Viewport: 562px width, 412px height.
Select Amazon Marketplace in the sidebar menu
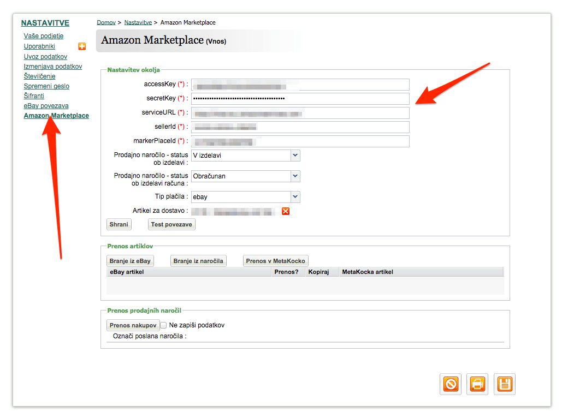tap(56, 115)
